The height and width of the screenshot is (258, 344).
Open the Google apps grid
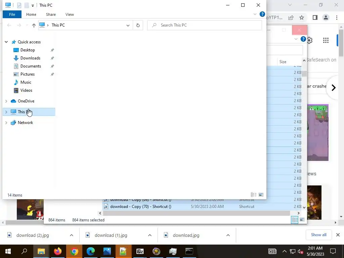[x=326, y=40]
